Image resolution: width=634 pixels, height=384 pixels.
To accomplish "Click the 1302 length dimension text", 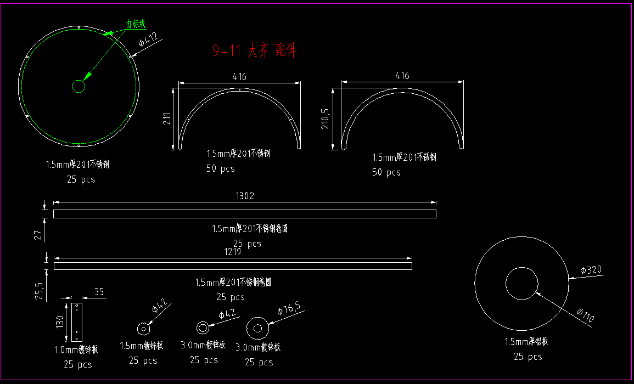I will pyautogui.click(x=245, y=196).
